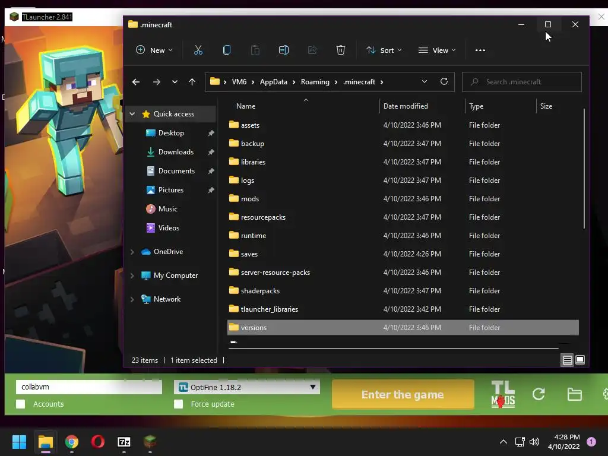
Task: Open OptiFine 1.18.2 version dropdown
Action: (x=247, y=387)
